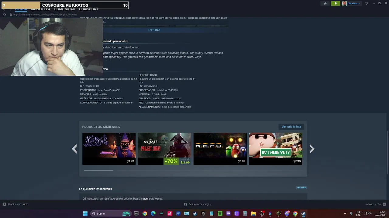Image resolution: width=389 pixels, height=218 pixels.
Task: Open the YAPYAP game card
Action: pos(109,149)
